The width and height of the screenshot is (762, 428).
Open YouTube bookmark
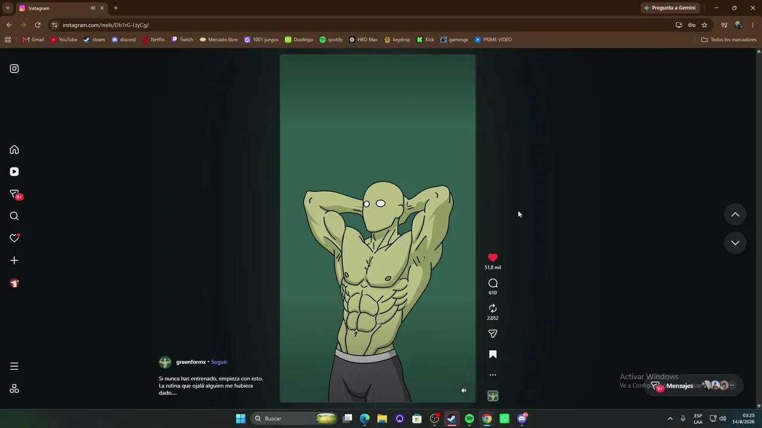coord(64,40)
